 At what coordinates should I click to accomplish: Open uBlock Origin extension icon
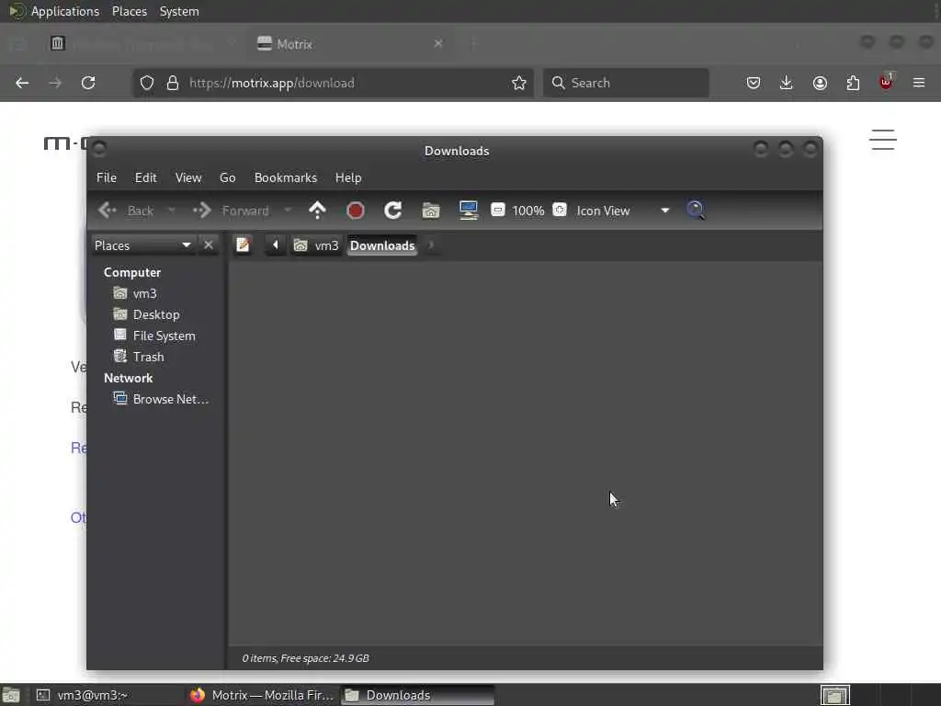[x=886, y=82]
